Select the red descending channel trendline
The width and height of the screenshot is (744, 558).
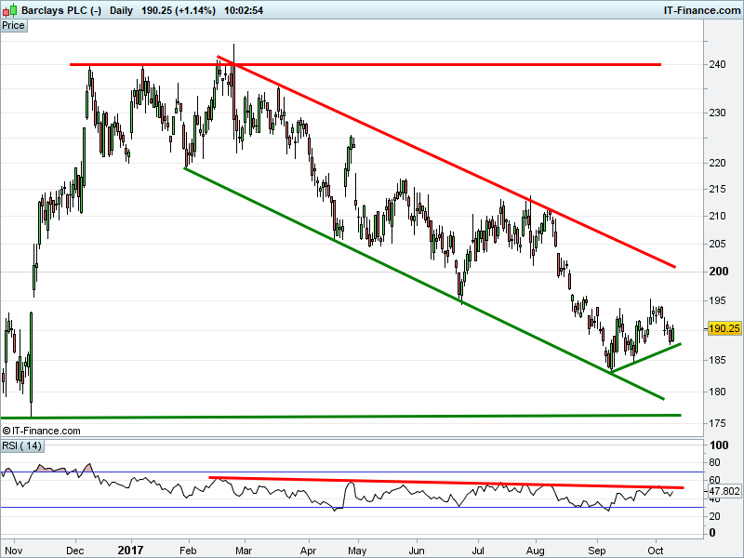tap(446, 162)
